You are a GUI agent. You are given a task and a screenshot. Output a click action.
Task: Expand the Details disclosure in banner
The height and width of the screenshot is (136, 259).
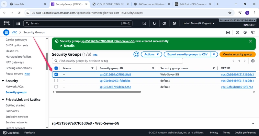[67, 46]
